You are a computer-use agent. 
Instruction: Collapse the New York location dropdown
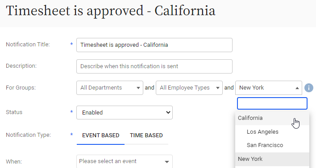(268, 88)
